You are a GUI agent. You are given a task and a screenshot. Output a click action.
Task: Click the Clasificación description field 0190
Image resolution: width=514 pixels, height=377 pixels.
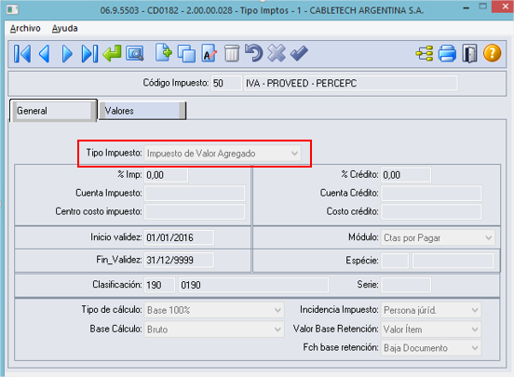click(253, 285)
